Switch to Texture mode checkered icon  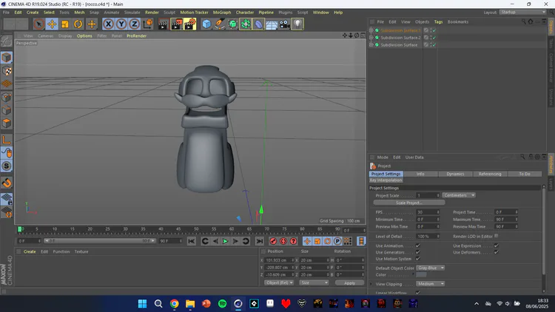click(7, 71)
